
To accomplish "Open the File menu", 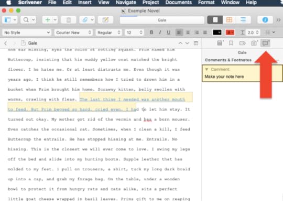I will [52, 3].
